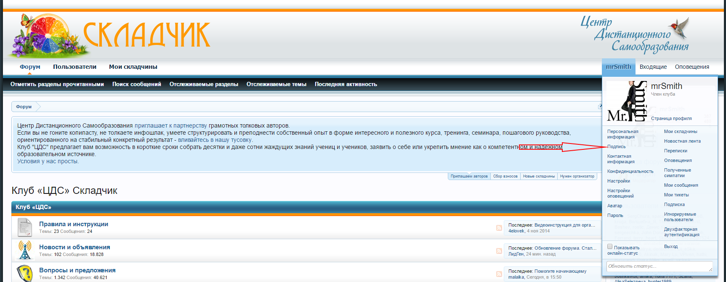Open Мои складчины in the top navigation
The image size is (726, 282).
coord(133,67)
